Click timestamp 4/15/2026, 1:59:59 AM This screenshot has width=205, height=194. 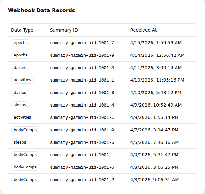(x=156, y=43)
